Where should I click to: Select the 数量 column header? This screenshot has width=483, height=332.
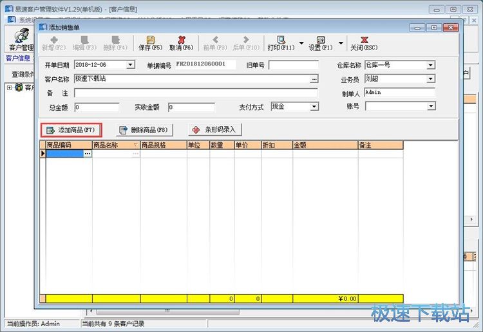pyautogui.click(x=222, y=145)
